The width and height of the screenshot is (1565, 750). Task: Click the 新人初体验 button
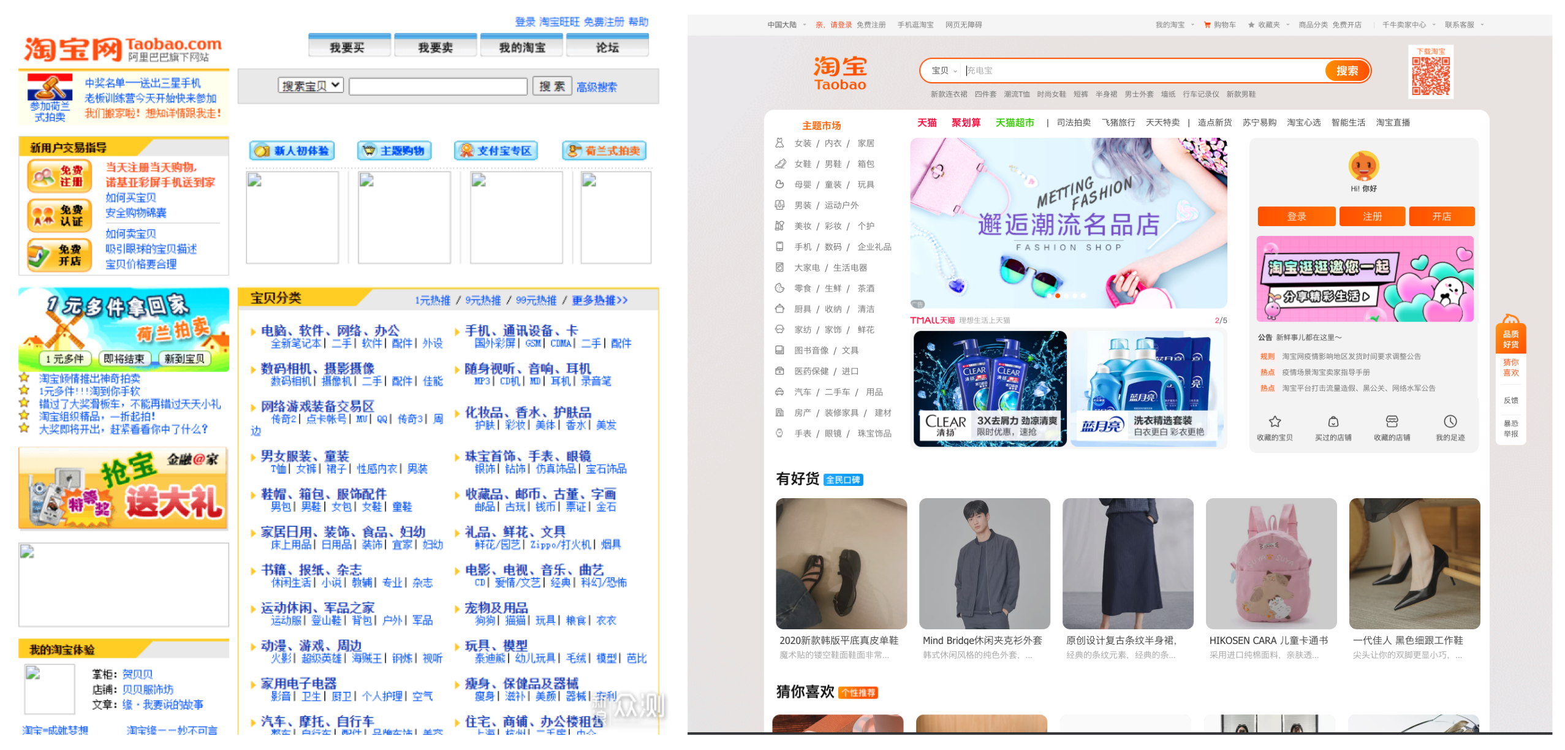(x=292, y=151)
